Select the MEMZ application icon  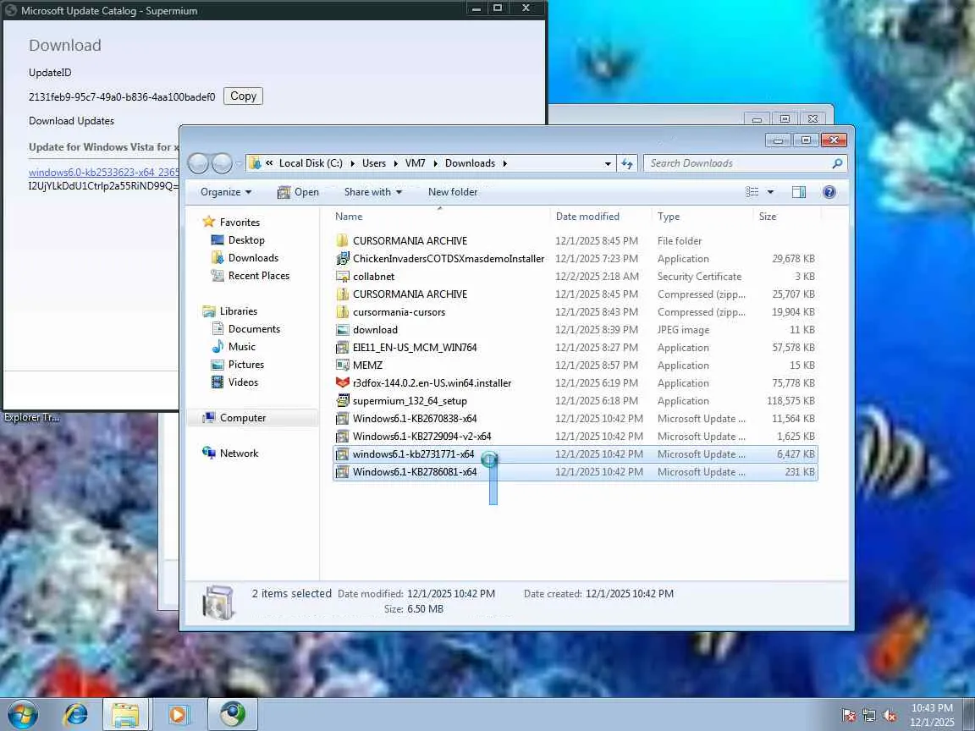pyautogui.click(x=342, y=365)
